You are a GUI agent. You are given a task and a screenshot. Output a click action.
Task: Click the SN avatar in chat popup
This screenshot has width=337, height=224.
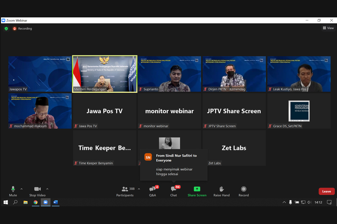(x=148, y=157)
